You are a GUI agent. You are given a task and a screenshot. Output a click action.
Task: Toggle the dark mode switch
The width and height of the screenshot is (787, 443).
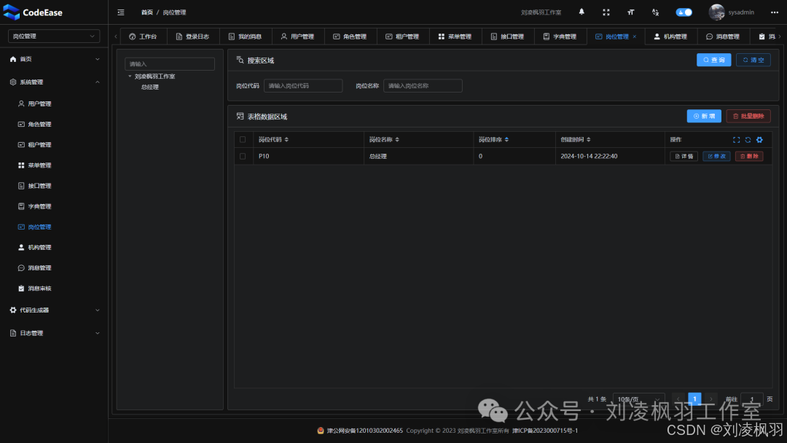click(x=684, y=12)
